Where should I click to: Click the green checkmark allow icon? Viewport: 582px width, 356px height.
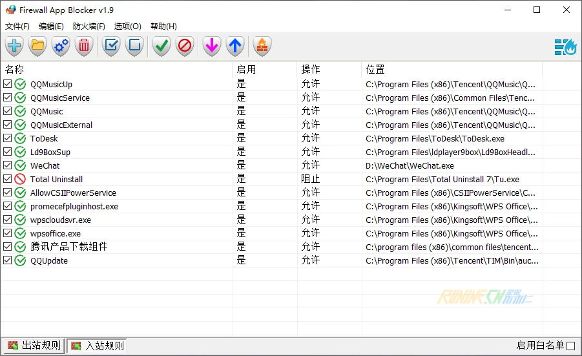pyautogui.click(x=161, y=46)
